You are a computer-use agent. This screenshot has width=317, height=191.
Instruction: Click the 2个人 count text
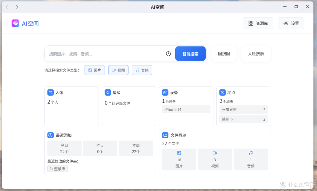(x=53, y=102)
